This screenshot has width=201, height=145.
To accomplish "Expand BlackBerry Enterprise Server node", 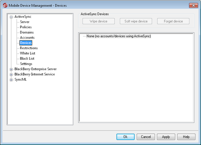I will pos(11,69).
